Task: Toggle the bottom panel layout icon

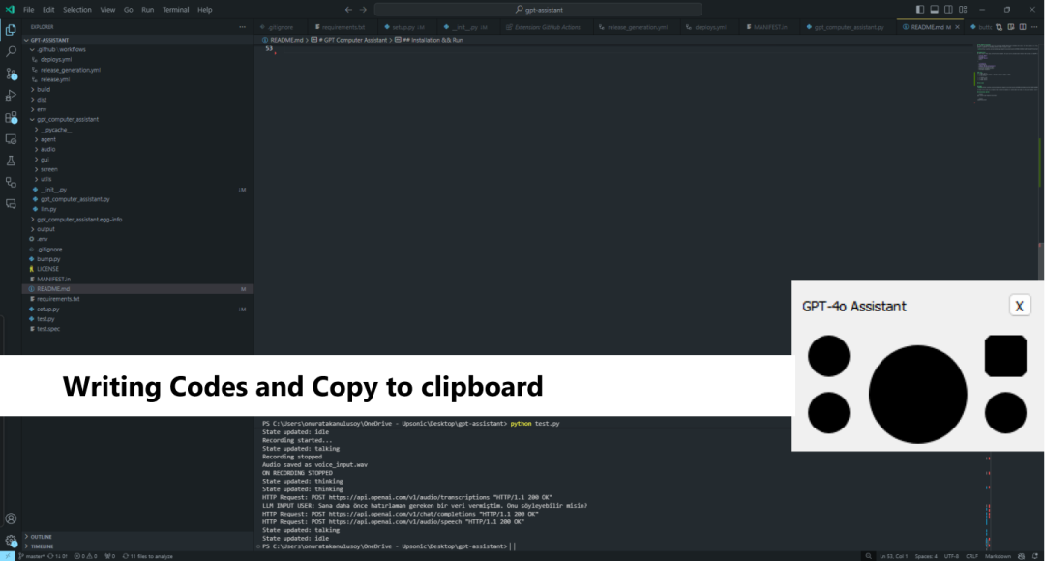Action: click(x=935, y=10)
